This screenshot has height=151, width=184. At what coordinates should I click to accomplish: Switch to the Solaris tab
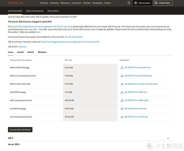[31, 52]
